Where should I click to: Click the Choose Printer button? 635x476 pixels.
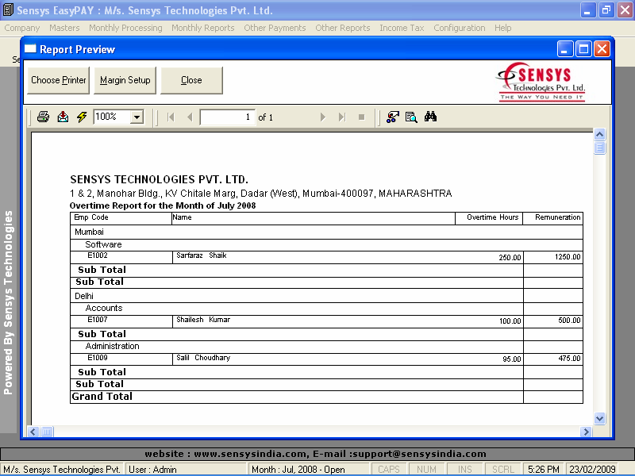pyautogui.click(x=58, y=80)
